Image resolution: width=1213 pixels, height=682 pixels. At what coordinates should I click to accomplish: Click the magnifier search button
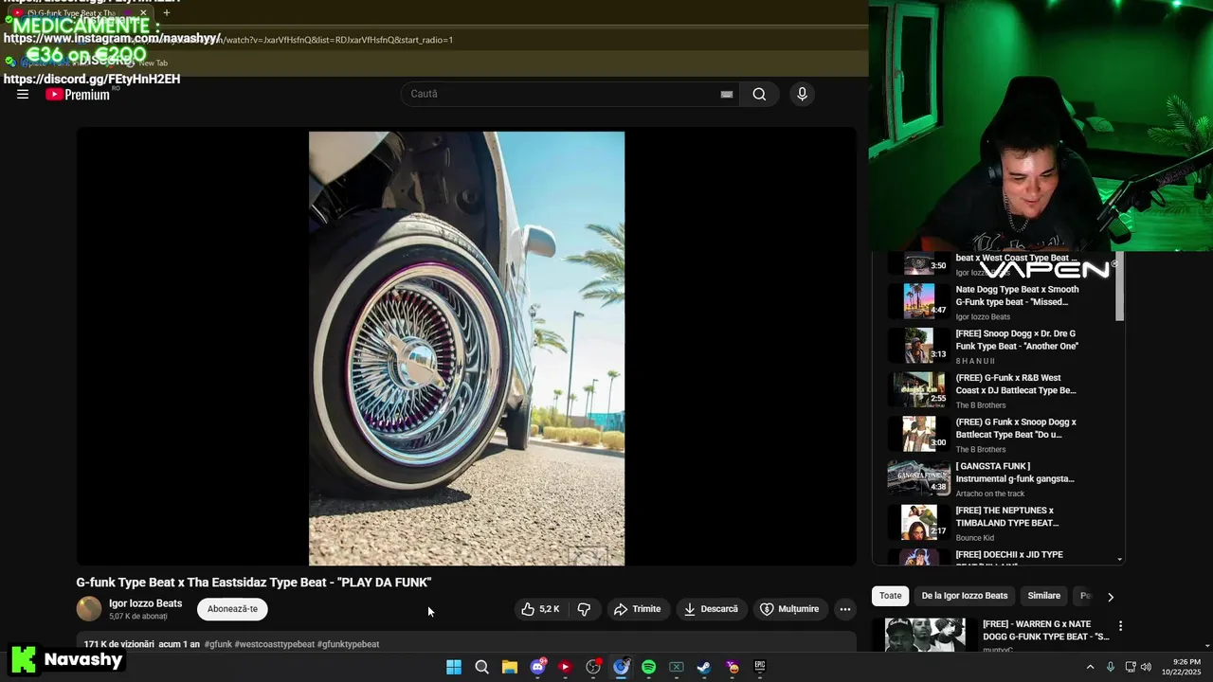pos(759,94)
